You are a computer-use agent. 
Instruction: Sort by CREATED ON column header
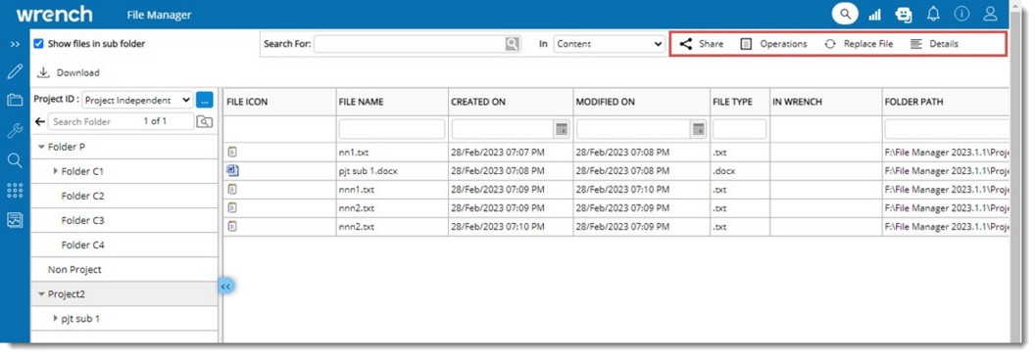pos(478,102)
